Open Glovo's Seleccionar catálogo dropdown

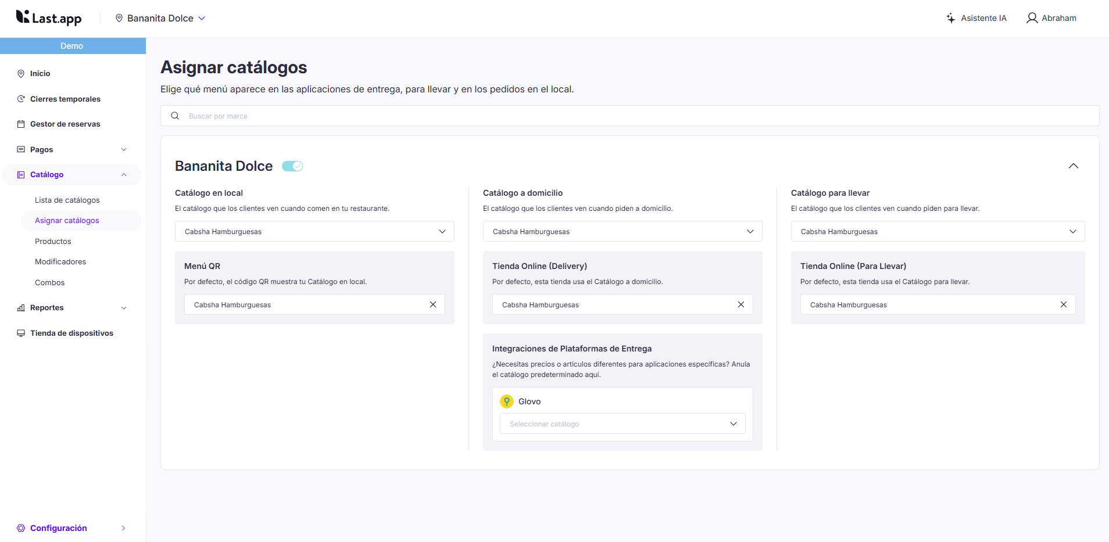(623, 423)
